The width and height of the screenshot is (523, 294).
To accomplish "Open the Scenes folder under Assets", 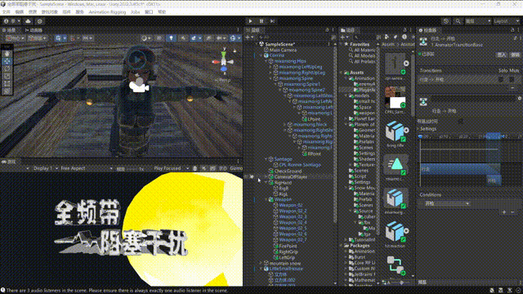I will (x=361, y=171).
